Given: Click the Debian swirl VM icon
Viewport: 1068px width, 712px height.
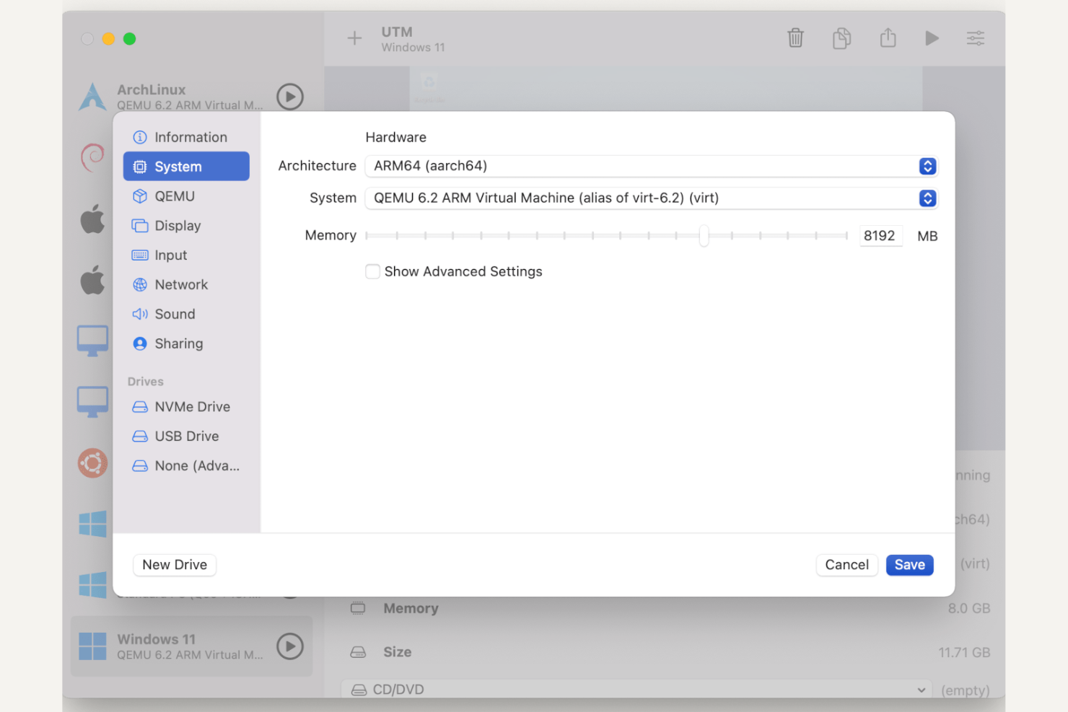Looking at the screenshot, I should [x=92, y=158].
